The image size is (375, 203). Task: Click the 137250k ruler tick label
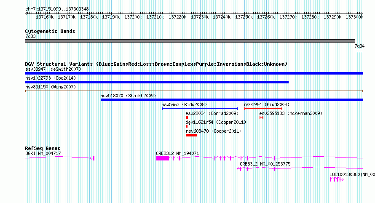point(244,17)
